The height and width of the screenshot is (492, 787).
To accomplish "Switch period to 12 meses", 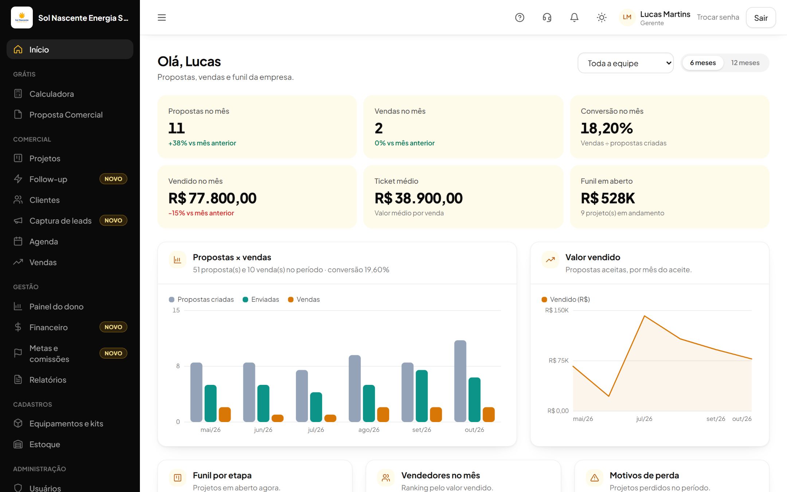I will point(745,63).
